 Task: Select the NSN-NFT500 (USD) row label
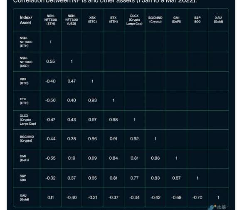(x=26, y=62)
